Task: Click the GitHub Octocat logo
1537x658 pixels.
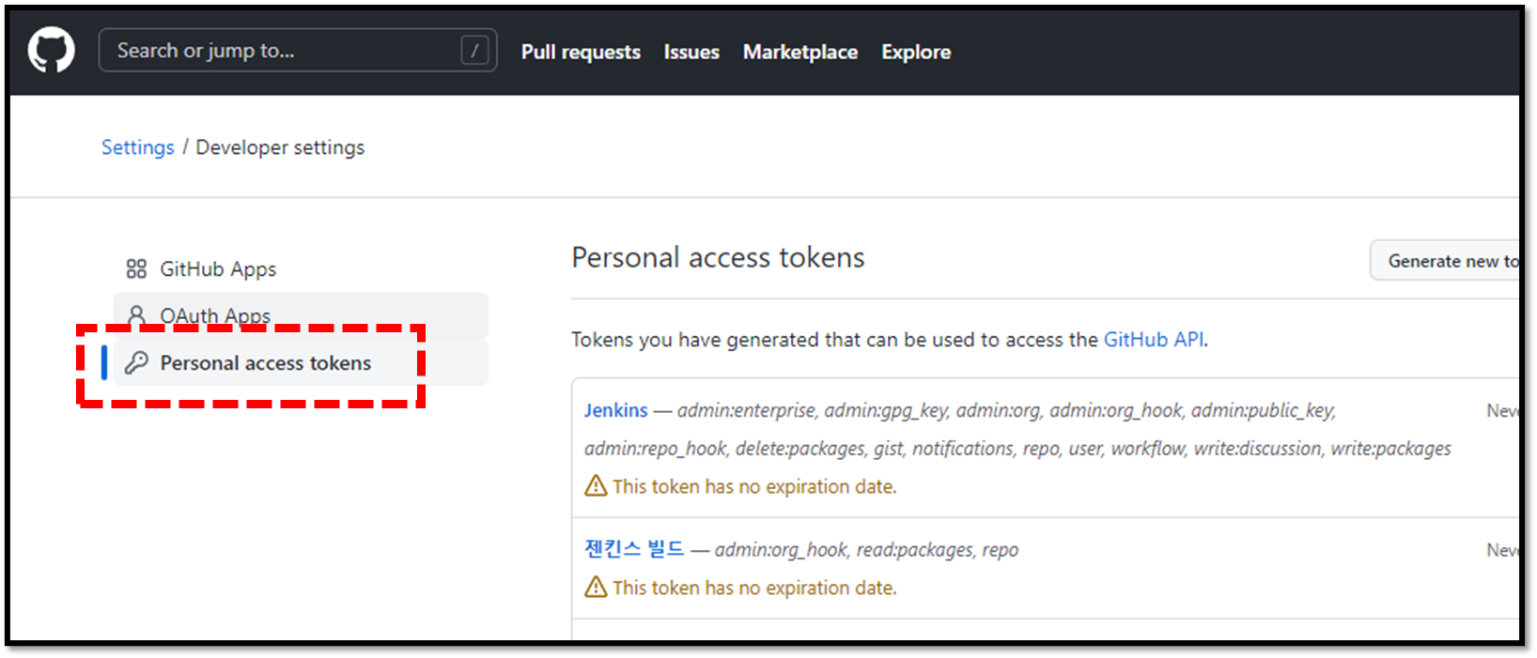Action: click(51, 50)
